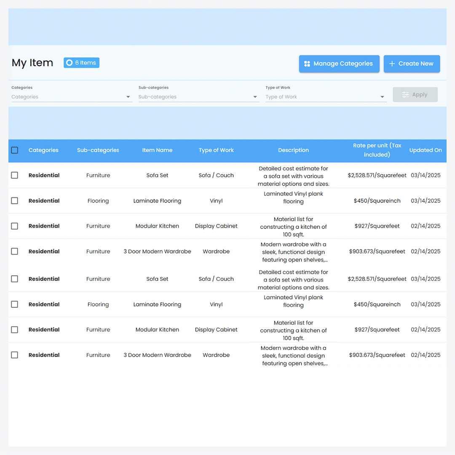Expand the Categories filter dropdown arrow
This screenshot has height=455, width=455.
[128, 97]
